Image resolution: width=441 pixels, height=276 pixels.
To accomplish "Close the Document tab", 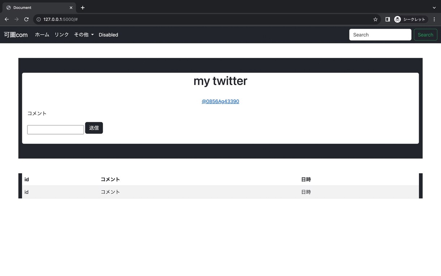I will point(71,8).
